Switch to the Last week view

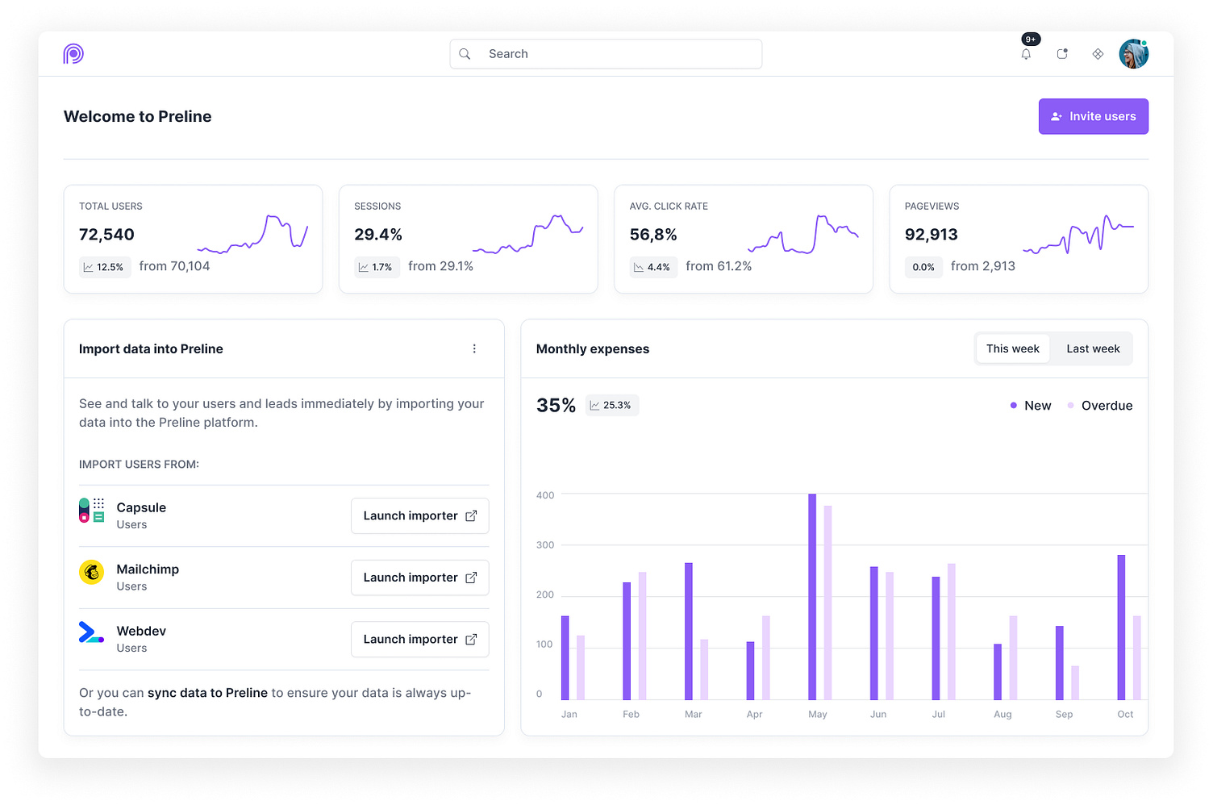1092,348
